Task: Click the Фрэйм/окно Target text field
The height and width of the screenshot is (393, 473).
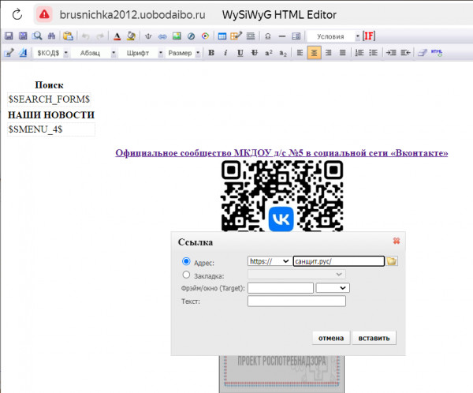Action: (x=281, y=288)
